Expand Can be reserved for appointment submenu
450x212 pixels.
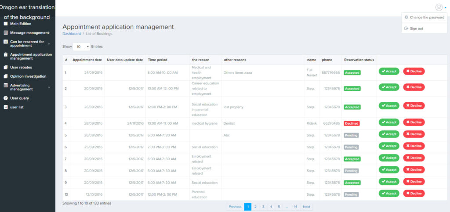[x=49, y=44]
